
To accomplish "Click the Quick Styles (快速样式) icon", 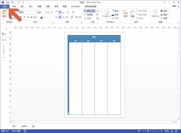I will (x=107, y=13).
